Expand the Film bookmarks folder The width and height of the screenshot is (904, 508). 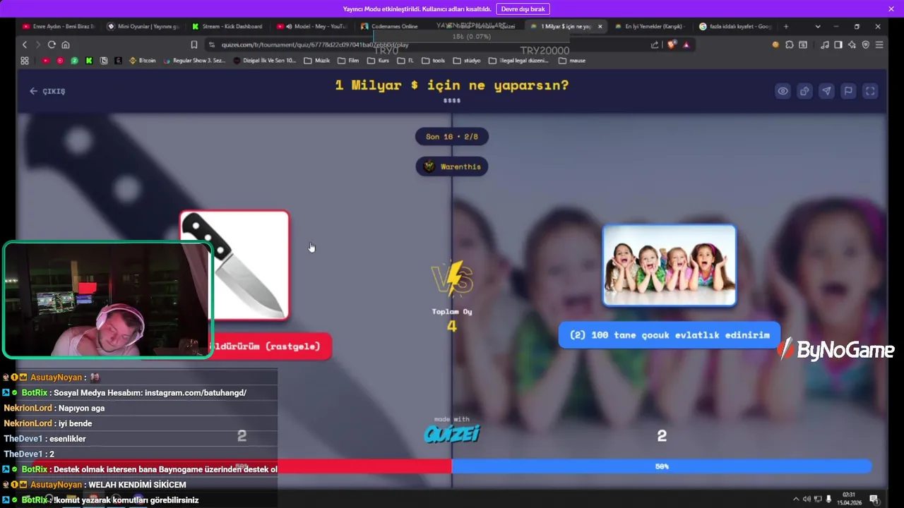pos(349,61)
